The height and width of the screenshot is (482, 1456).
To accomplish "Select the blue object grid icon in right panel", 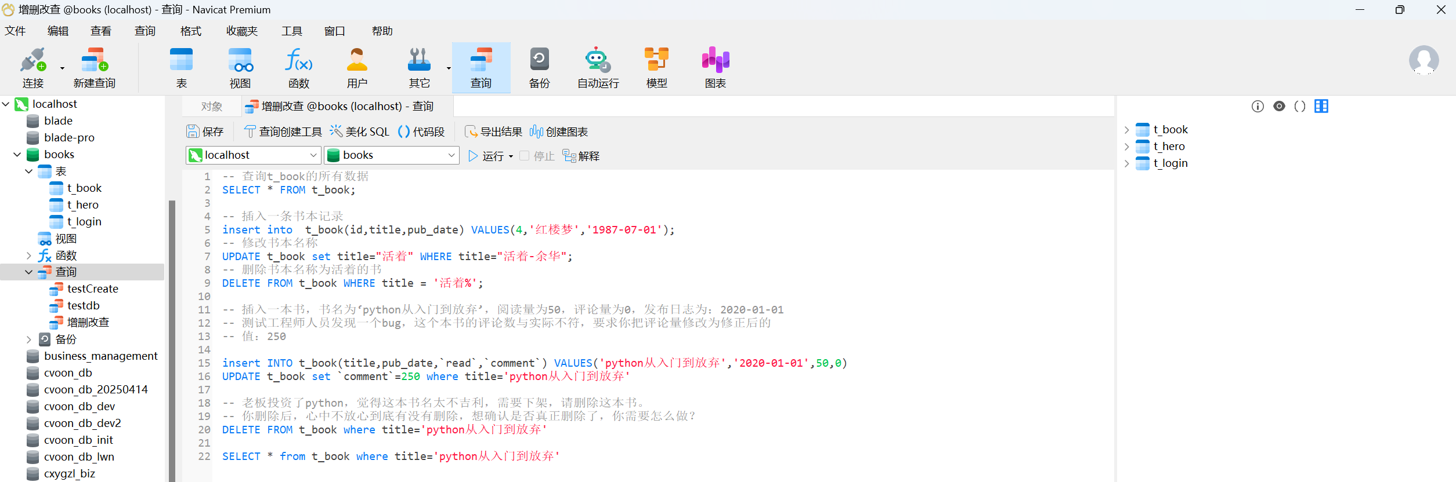I will 1321,106.
